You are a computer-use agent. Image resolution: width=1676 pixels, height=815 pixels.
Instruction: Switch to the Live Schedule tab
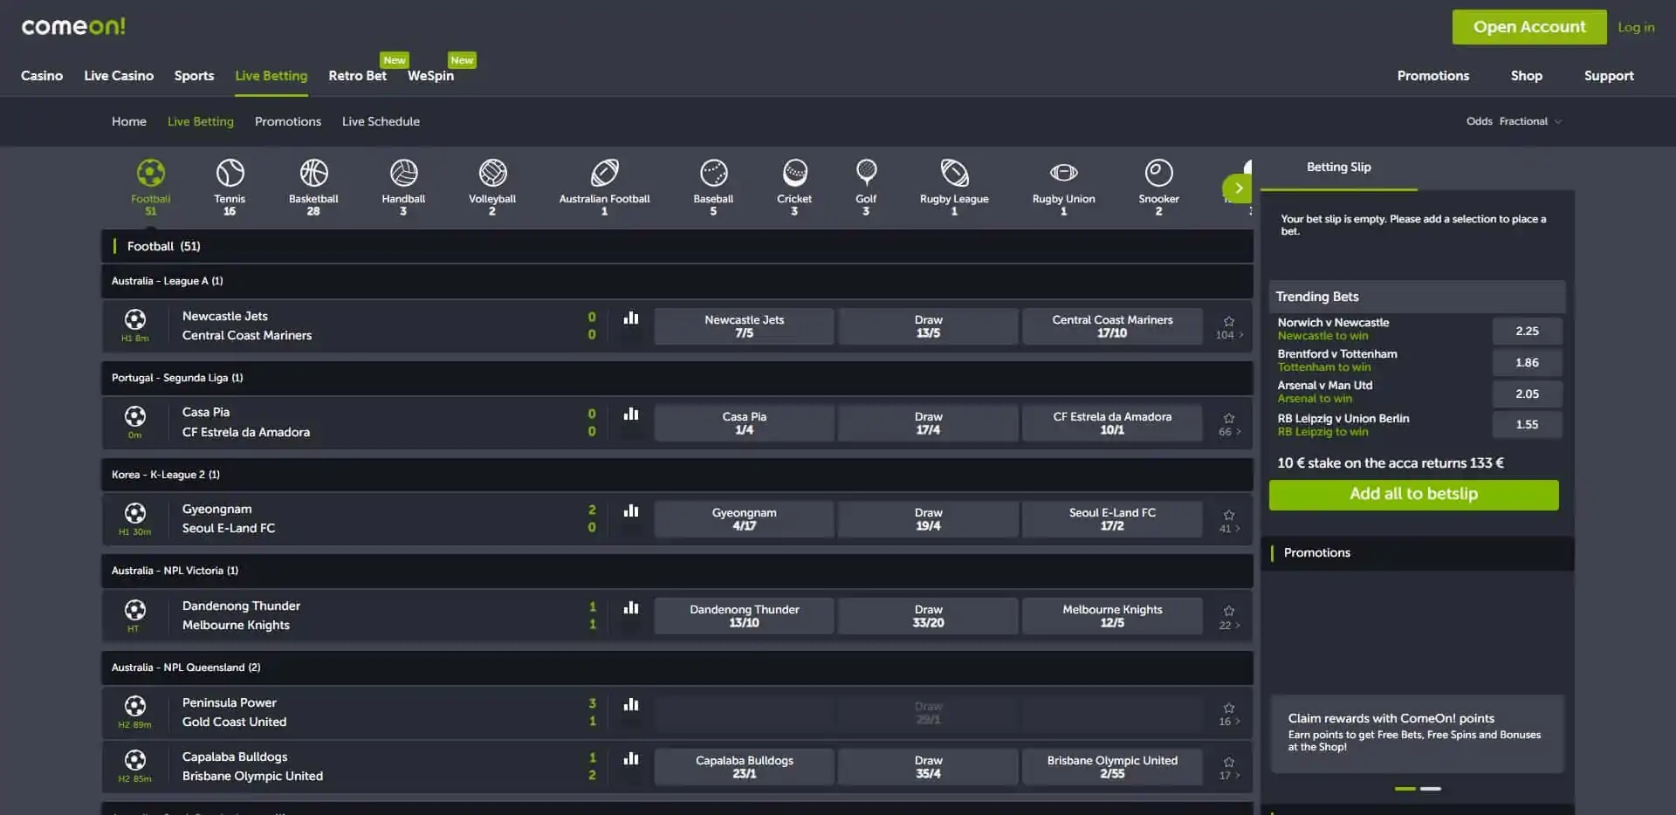(381, 121)
